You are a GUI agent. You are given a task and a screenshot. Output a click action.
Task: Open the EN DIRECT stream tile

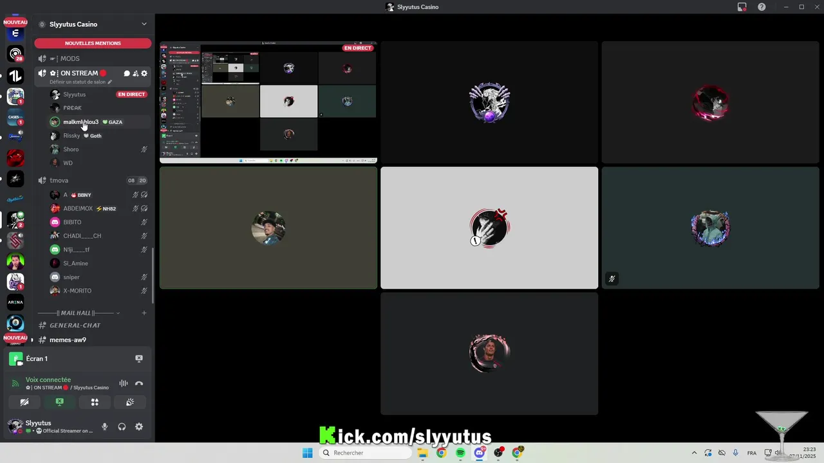click(268, 102)
